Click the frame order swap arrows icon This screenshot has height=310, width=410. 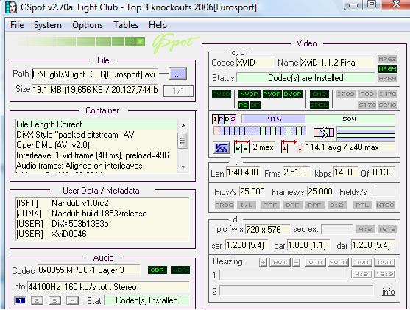[x=324, y=133]
